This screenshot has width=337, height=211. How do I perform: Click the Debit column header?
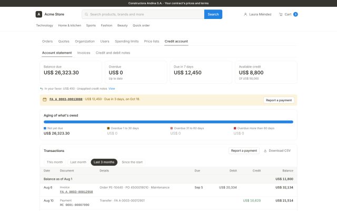[x=233, y=171]
